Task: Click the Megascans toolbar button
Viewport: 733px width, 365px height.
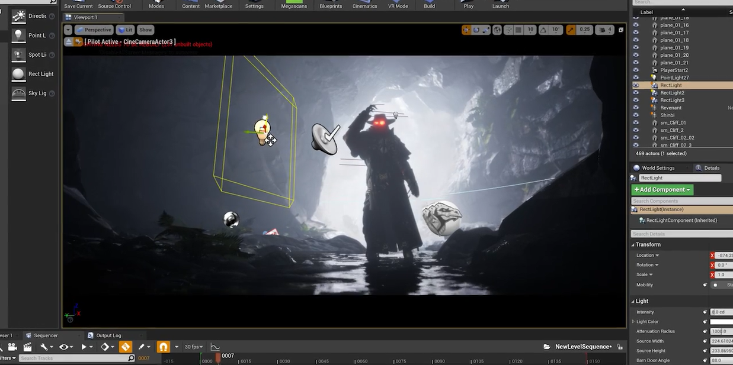Action: [x=294, y=5]
